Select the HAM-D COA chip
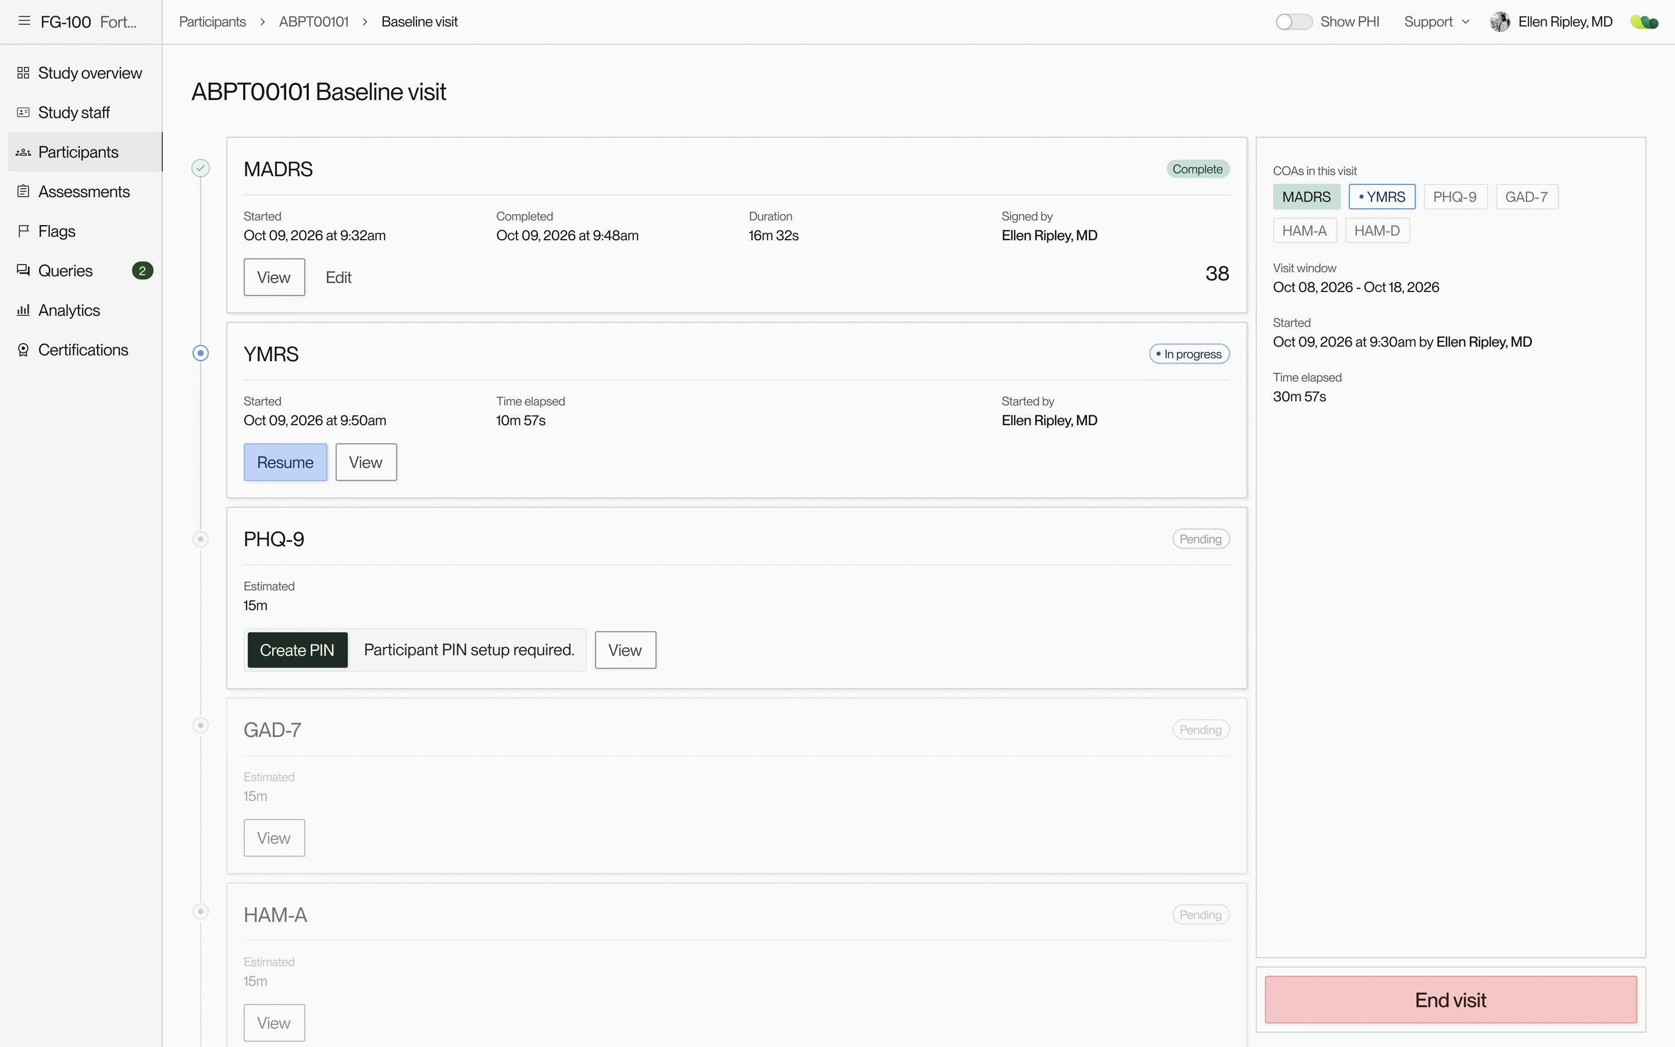Viewport: 1675px width, 1047px height. click(1377, 230)
